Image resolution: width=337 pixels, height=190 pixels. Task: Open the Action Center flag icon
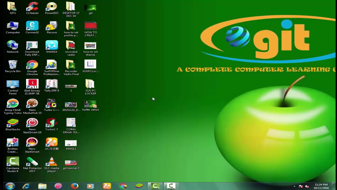point(301,186)
